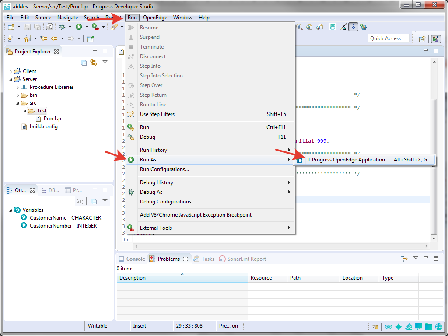Expand the Procedure Libraries node

tap(17, 87)
